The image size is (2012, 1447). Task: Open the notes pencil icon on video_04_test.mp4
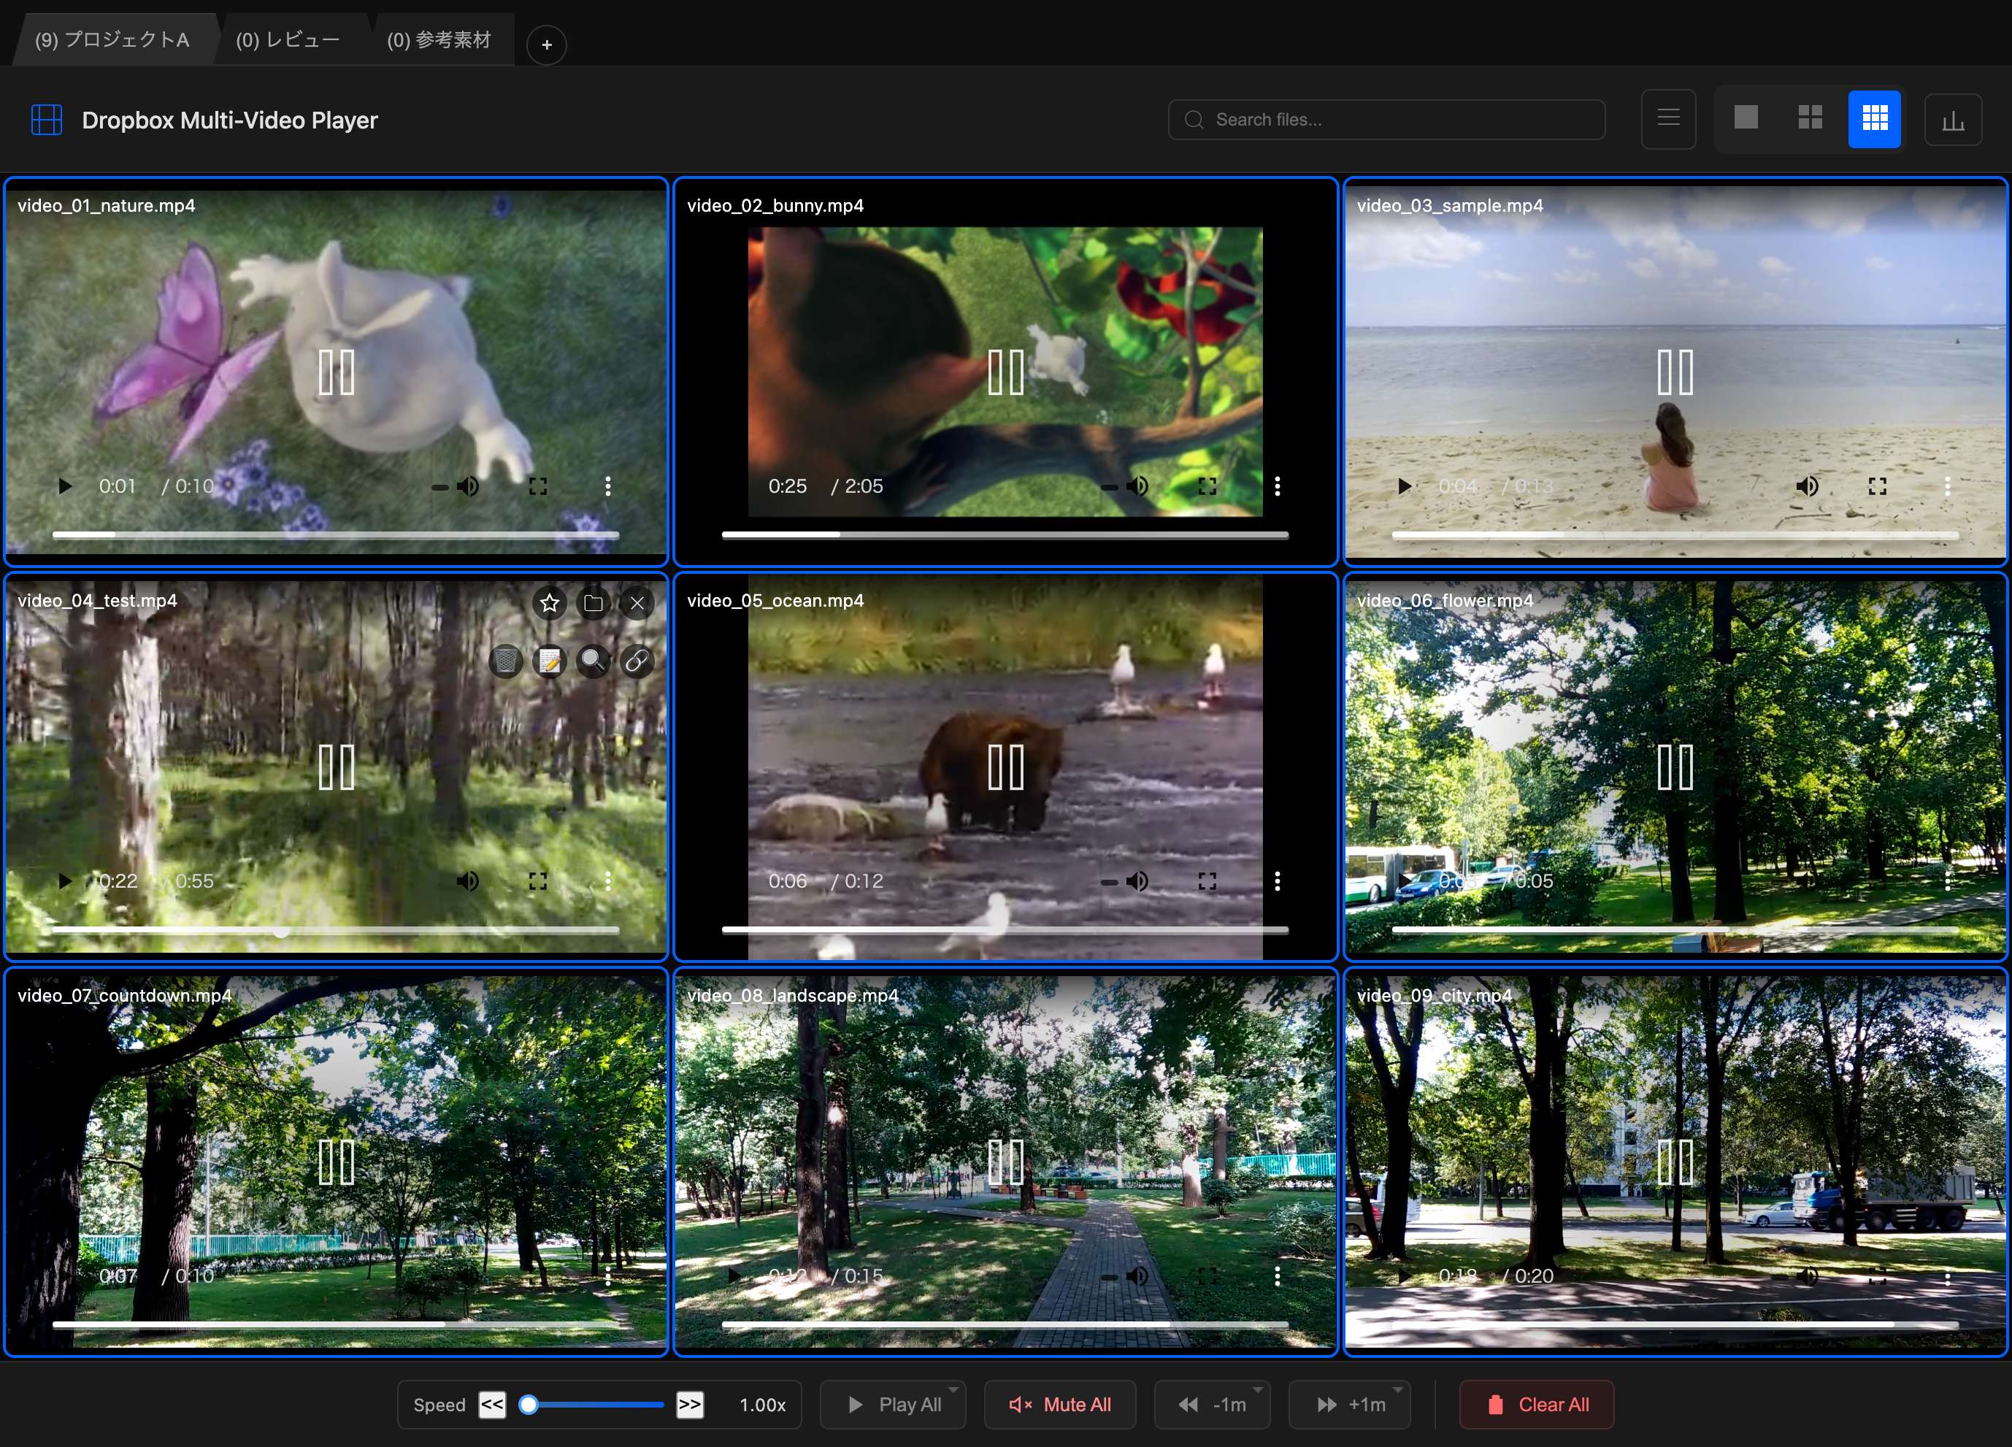(x=549, y=661)
